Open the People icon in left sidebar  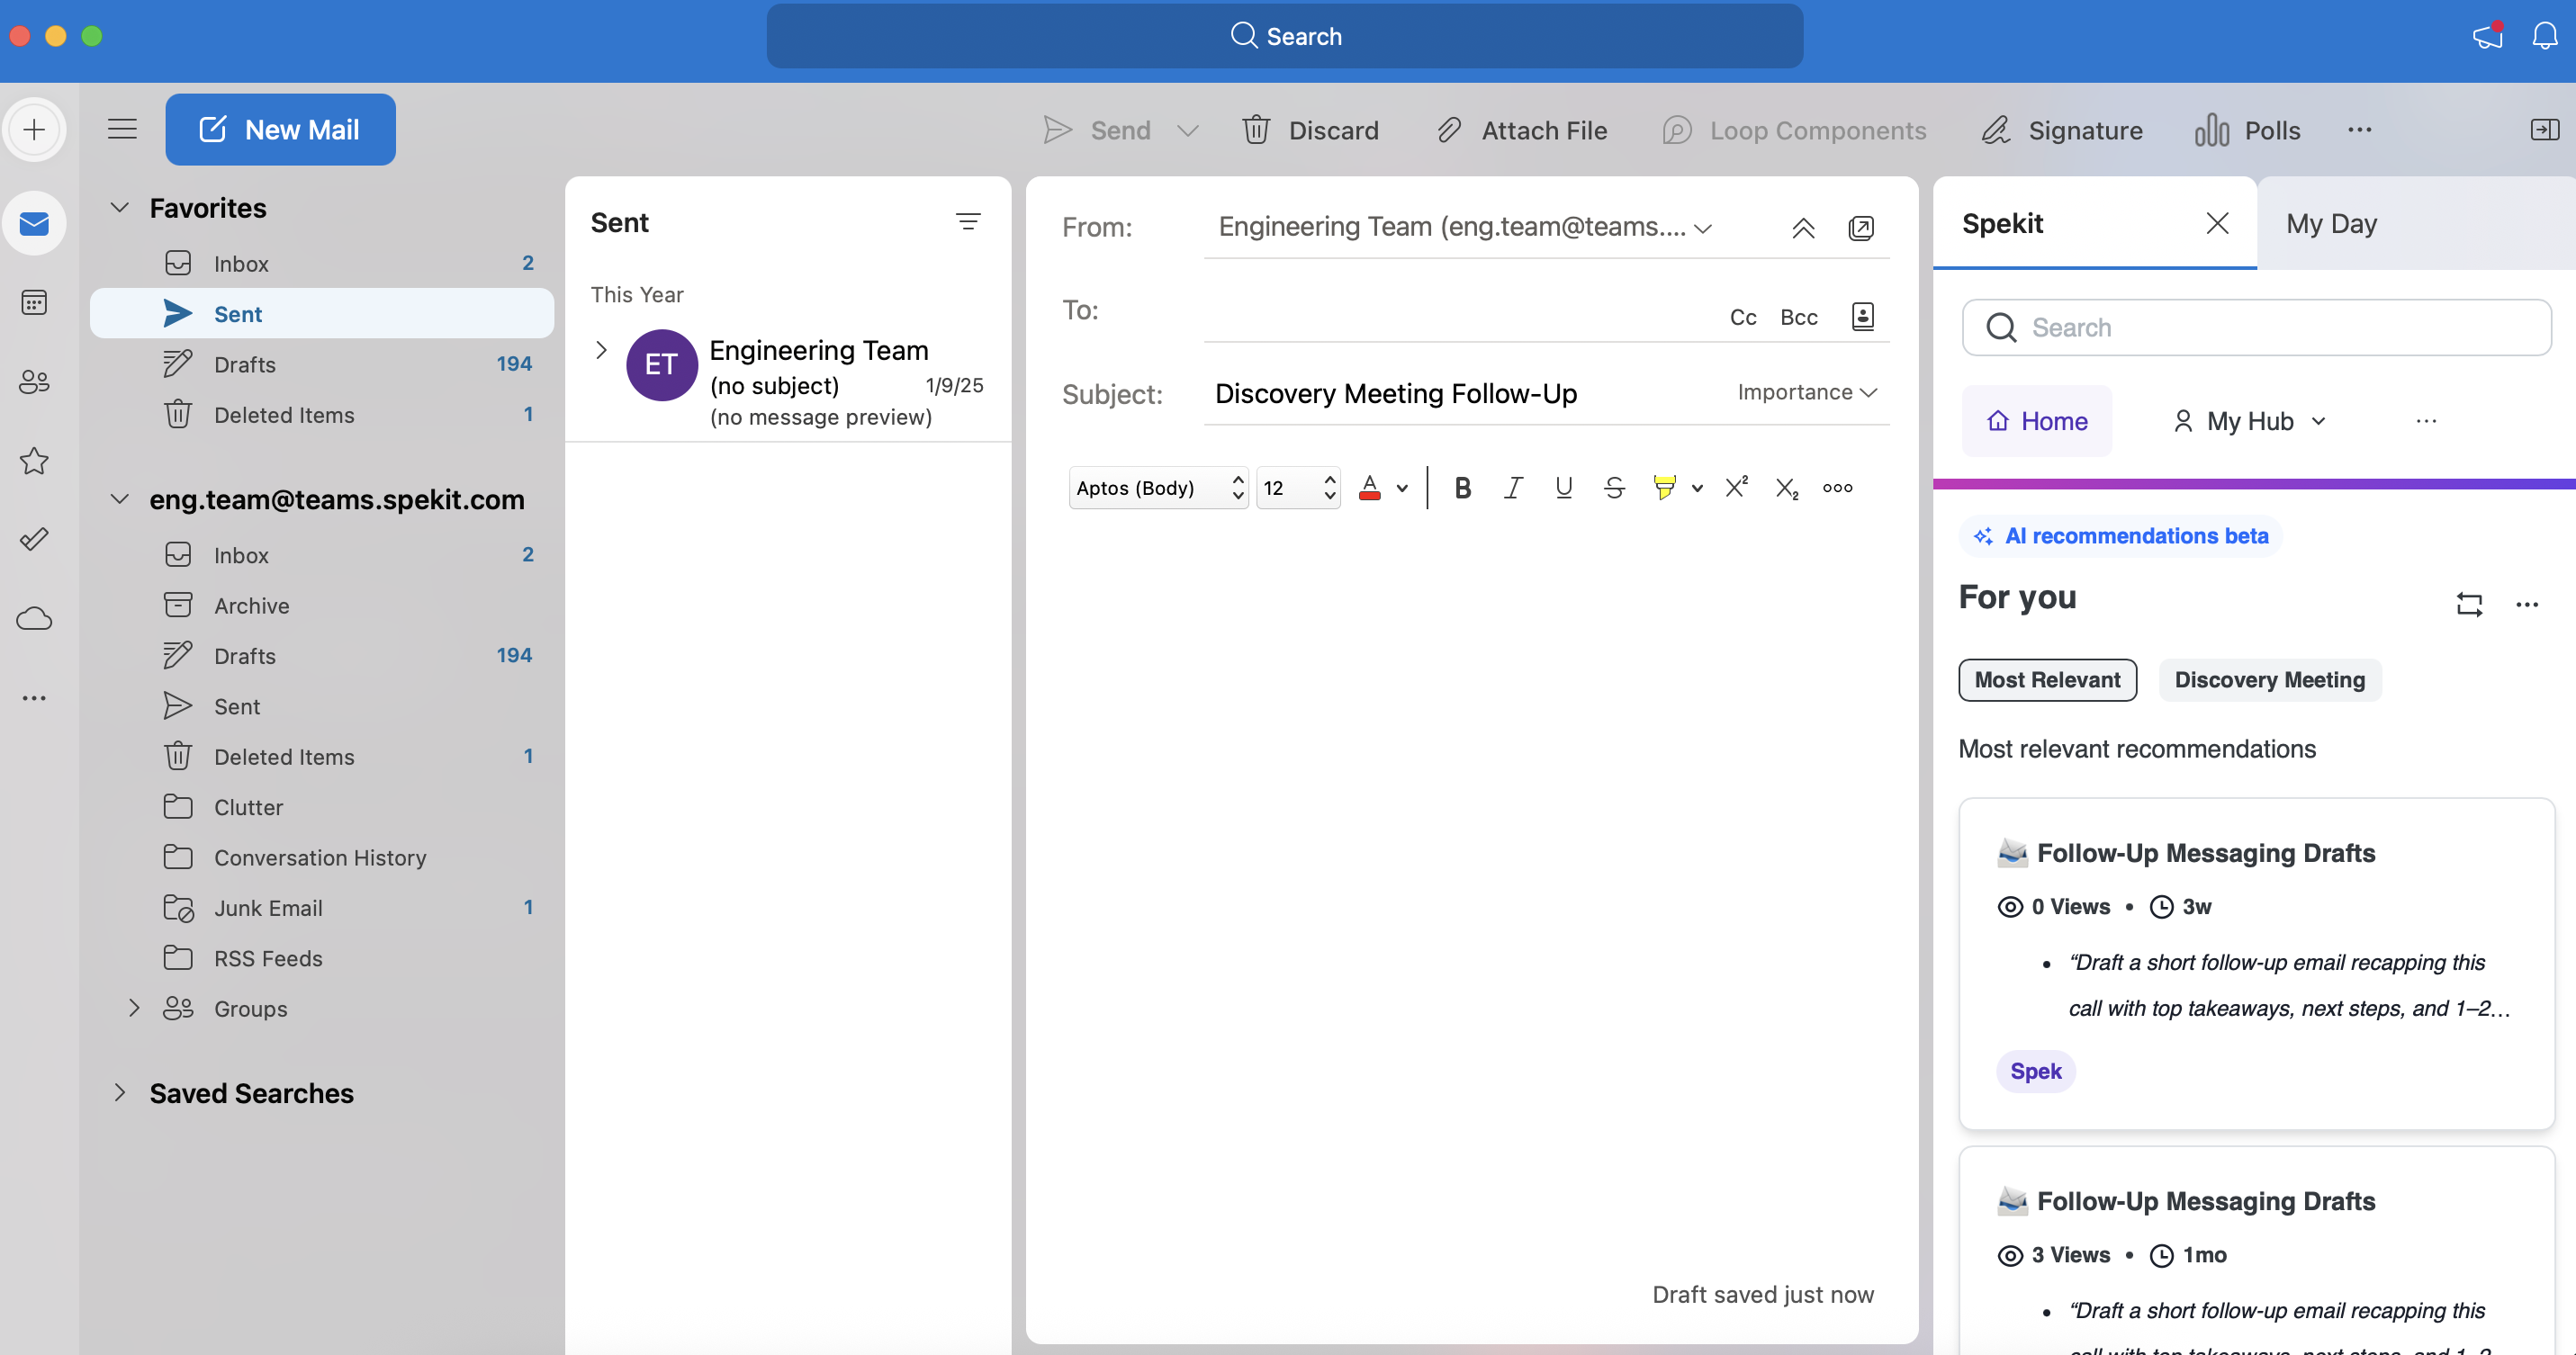click(x=34, y=381)
